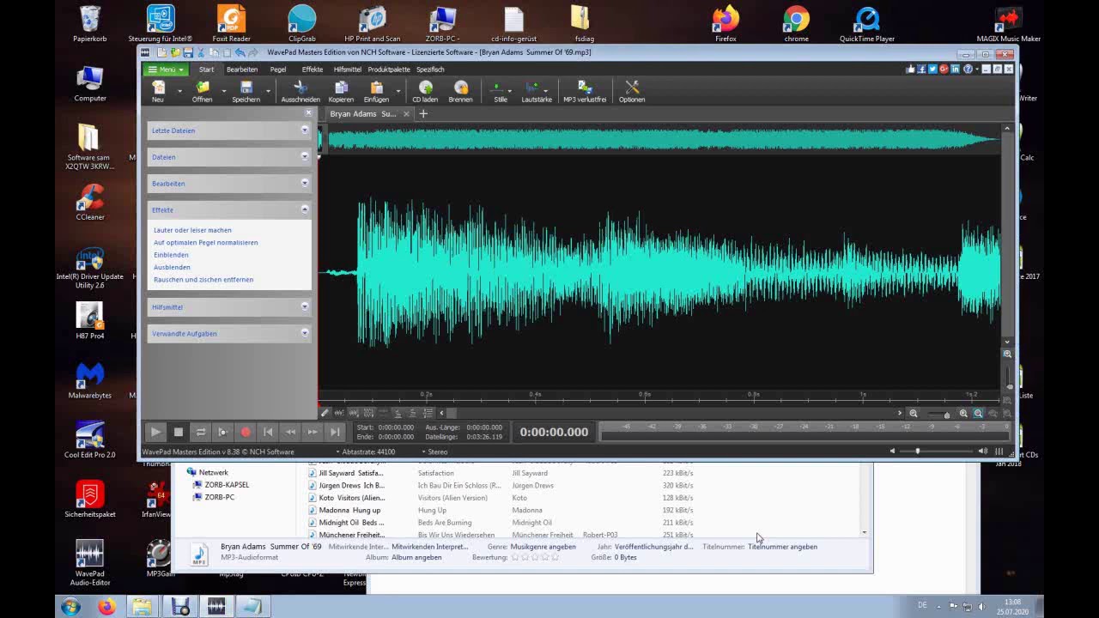Click the Twitter share icon
This screenshot has width=1099, height=618.
click(x=932, y=70)
